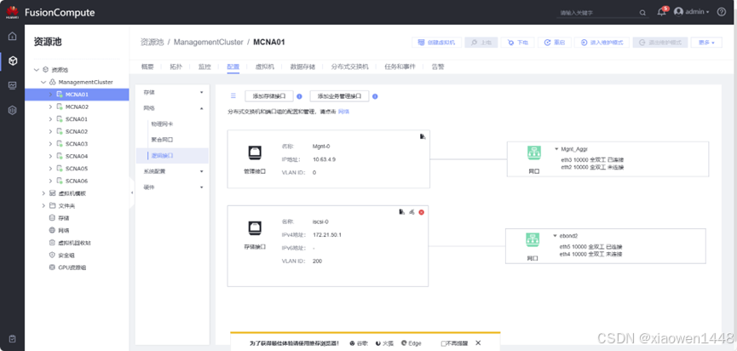Check the 不再提醒 checkbox
The image size is (737, 351).
pos(443,343)
